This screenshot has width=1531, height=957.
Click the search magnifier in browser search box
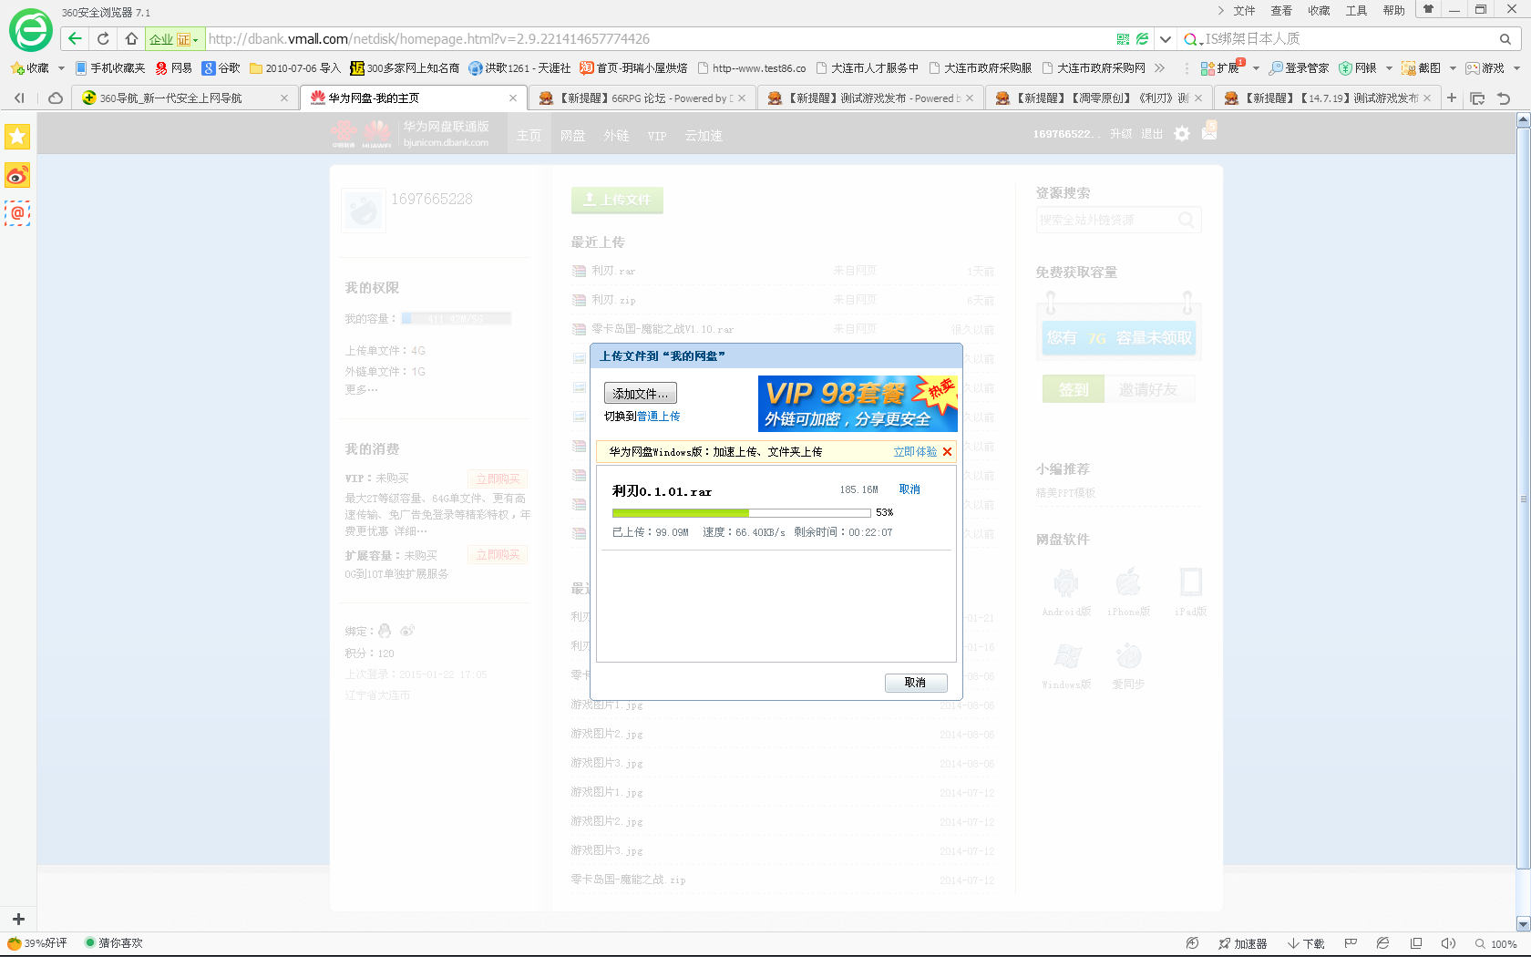click(1505, 39)
